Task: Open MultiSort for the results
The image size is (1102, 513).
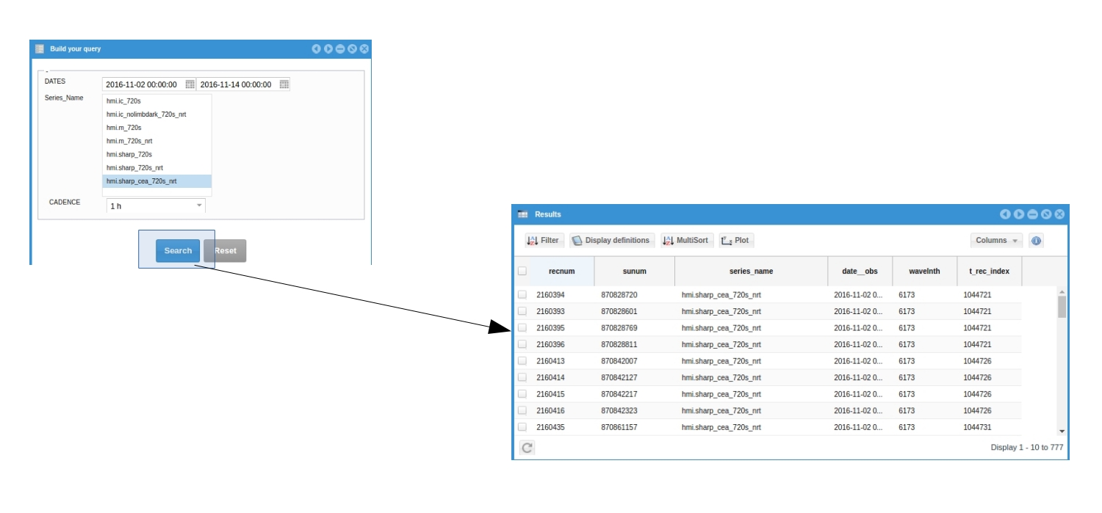Action: click(x=686, y=241)
